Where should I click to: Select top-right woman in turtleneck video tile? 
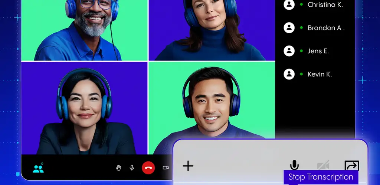click(x=212, y=30)
